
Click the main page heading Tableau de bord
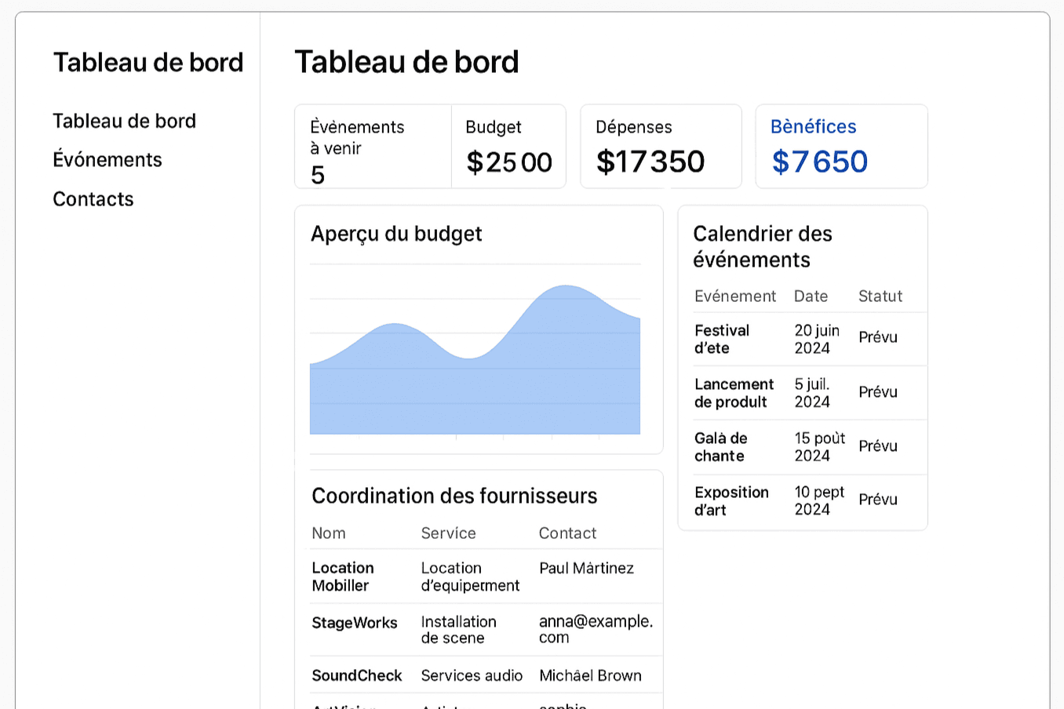(406, 62)
